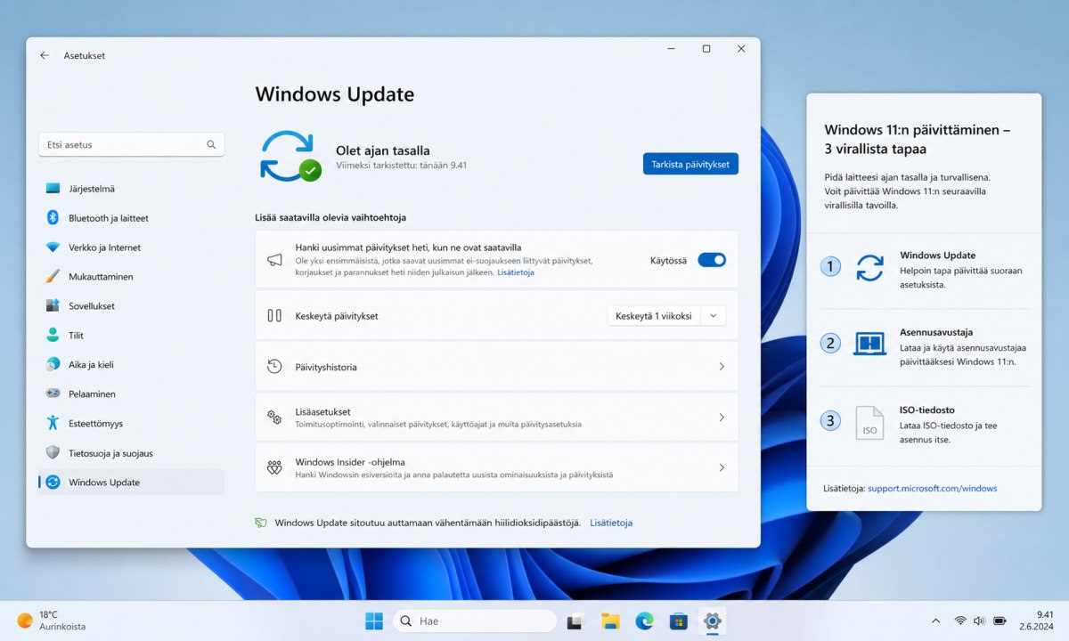Click the Windows Update sync icon in side panel
The image size is (1069, 641).
tap(869, 267)
